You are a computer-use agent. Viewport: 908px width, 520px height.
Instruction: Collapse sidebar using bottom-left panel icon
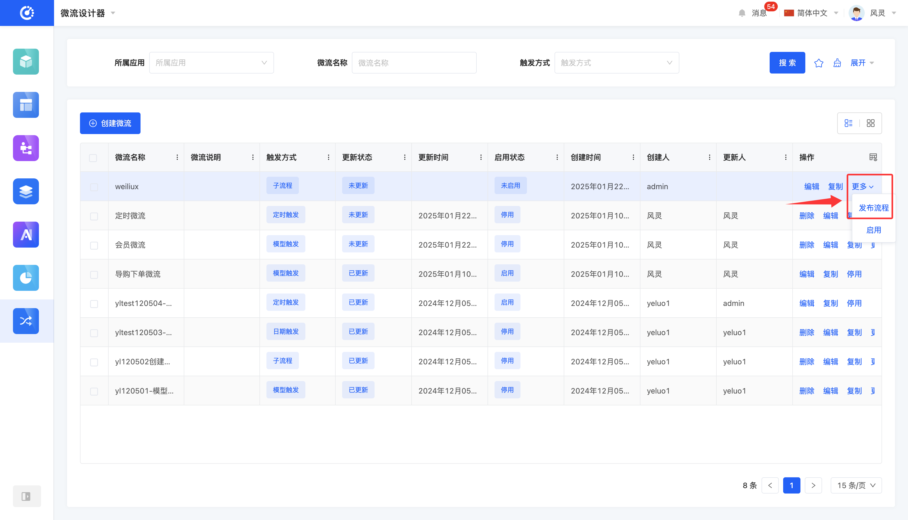[26, 496]
